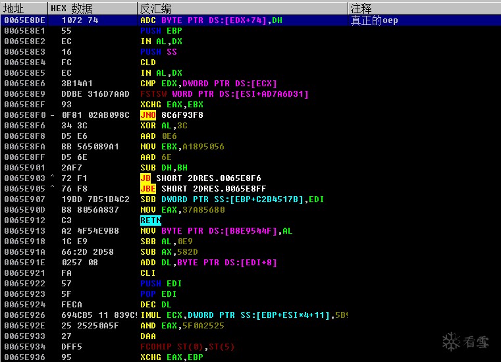The width and height of the screenshot is (501, 362).
Task: Select hex bytes 66:2D 2D58
Action: pos(88,252)
